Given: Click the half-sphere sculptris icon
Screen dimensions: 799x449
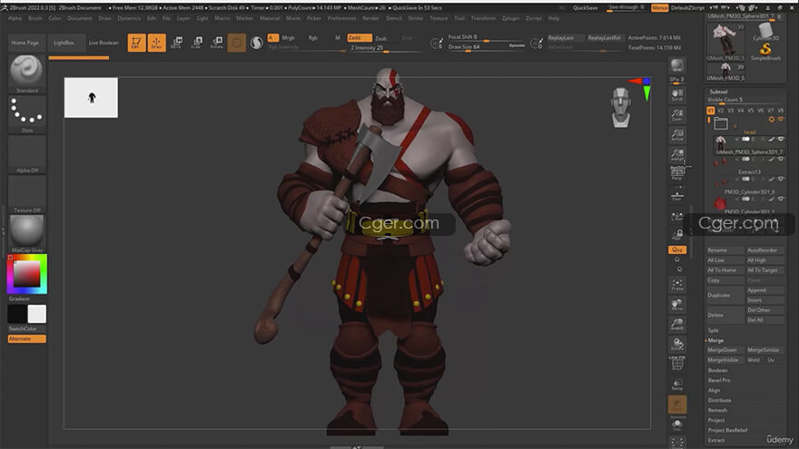Looking at the screenshot, I should pyautogui.click(x=257, y=43).
